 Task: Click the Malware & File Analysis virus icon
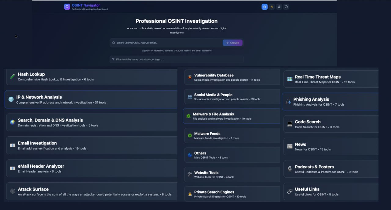pyautogui.click(x=188, y=116)
